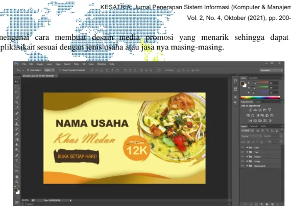Viewport: 291px width, 206px height.
Task: Expand the Text layer group
Action: point(247,152)
